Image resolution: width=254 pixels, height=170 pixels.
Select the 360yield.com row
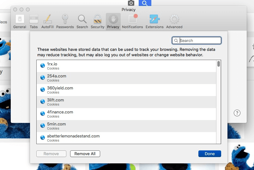pyautogui.click(x=126, y=90)
